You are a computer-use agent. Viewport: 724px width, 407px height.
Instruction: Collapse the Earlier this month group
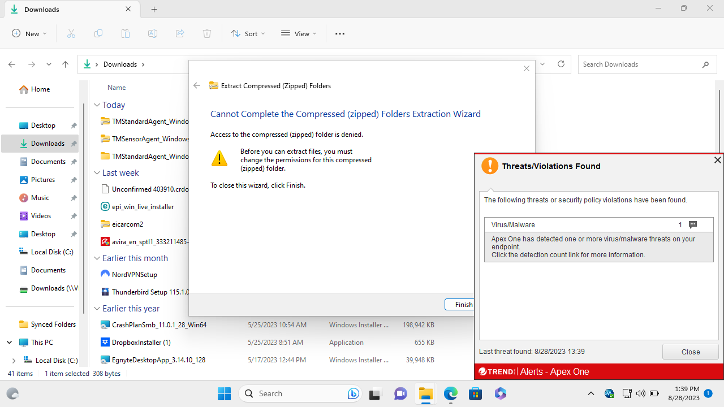coord(97,258)
